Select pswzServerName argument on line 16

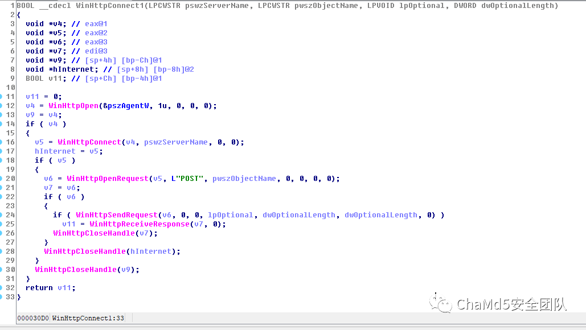pyautogui.click(x=175, y=142)
